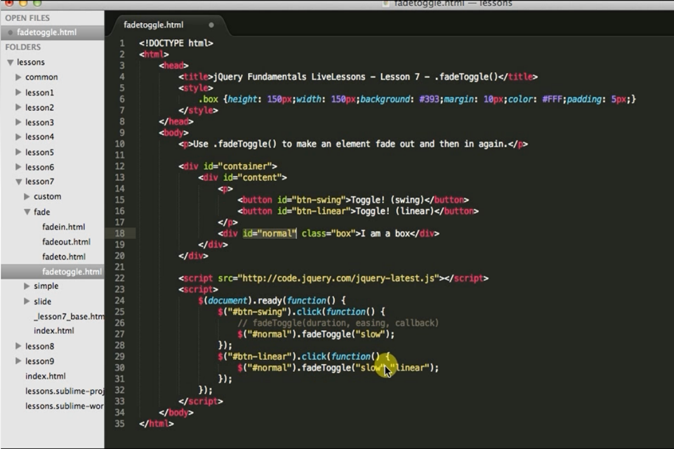The height and width of the screenshot is (449, 674).
Task: Collapse the fade folder
Action: 27,212
